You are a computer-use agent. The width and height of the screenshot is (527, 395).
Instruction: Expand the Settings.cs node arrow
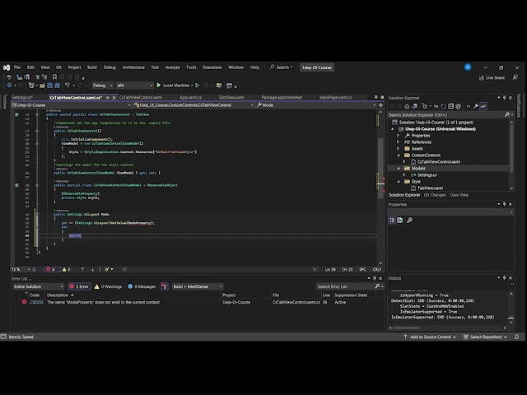pos(404,175)
